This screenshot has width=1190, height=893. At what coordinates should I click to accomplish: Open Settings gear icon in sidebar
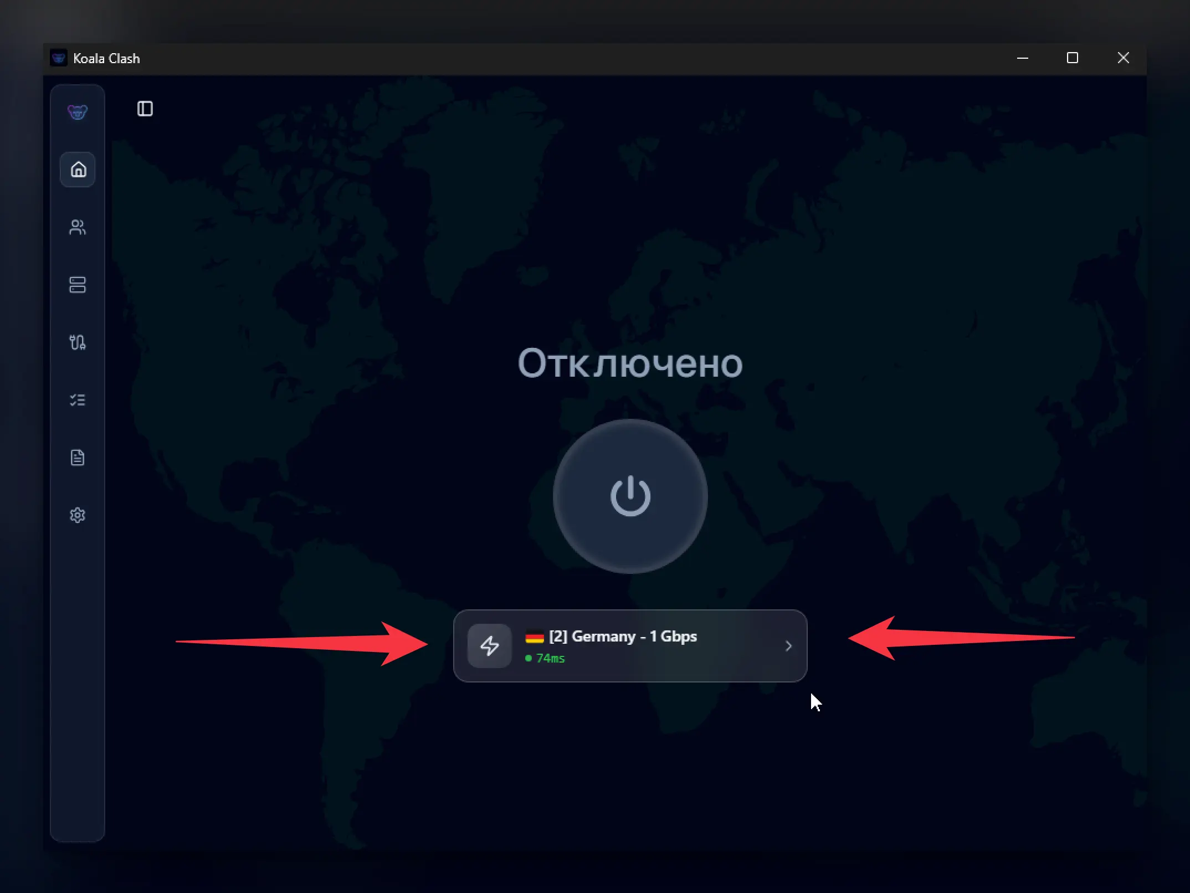[x=78, y=515]
